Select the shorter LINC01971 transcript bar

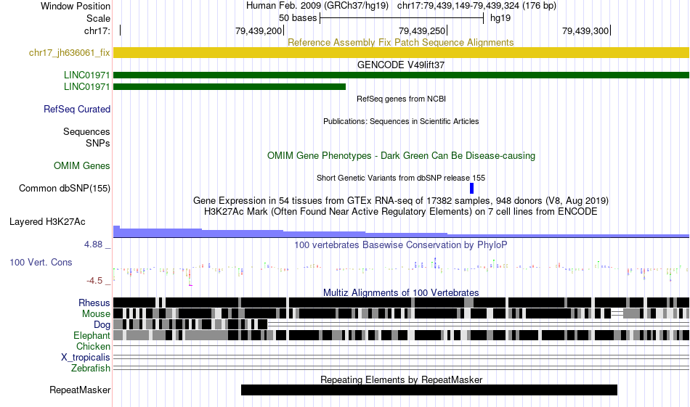(230, 86)
